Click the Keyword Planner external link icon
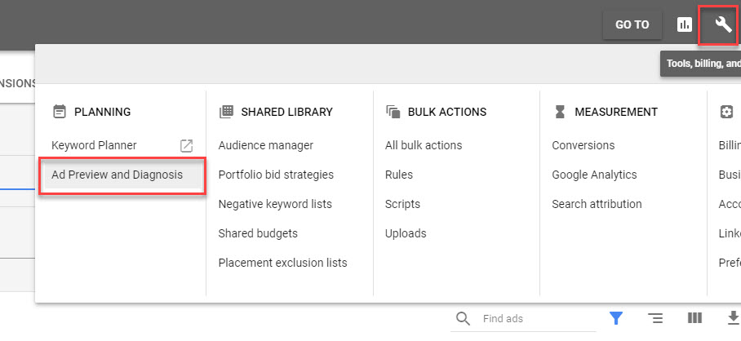This screenshot has height=341, width=741. 187,146
